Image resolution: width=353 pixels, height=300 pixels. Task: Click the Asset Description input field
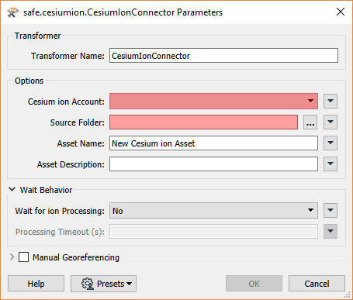point(213,164)
